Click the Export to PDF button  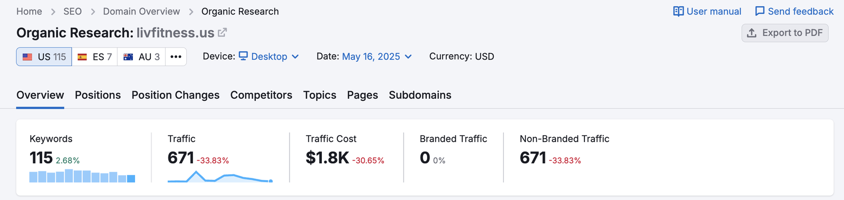click(785, 33)
